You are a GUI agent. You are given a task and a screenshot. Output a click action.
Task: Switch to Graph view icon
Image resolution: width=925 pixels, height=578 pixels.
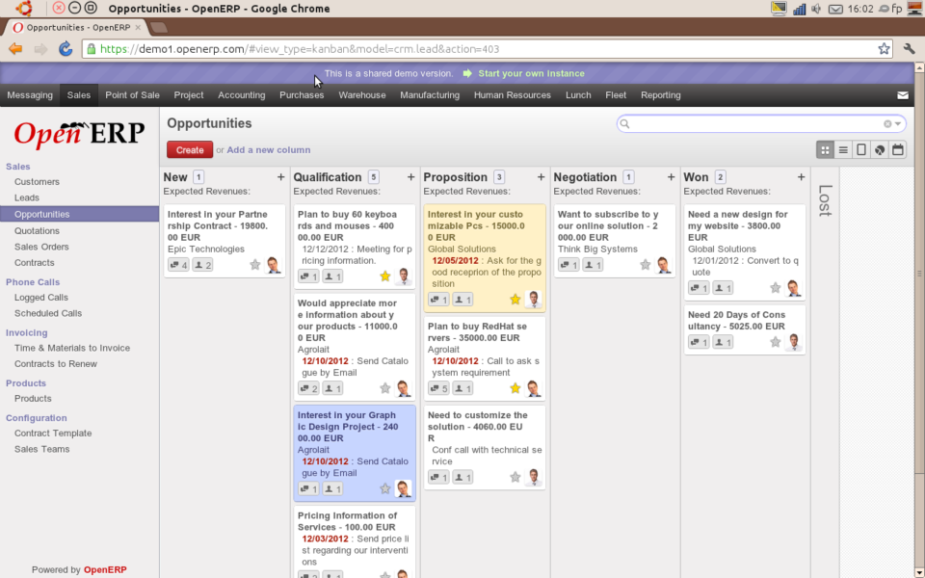click(880, 150)
